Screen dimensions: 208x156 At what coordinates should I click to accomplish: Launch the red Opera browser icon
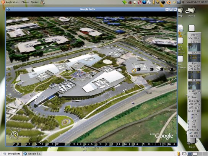tap(139, 2)
